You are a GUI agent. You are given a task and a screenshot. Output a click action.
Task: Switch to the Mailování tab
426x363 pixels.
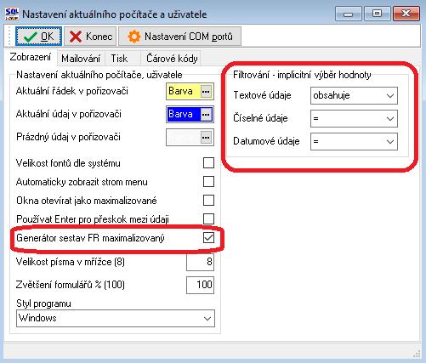click(81, 59)
